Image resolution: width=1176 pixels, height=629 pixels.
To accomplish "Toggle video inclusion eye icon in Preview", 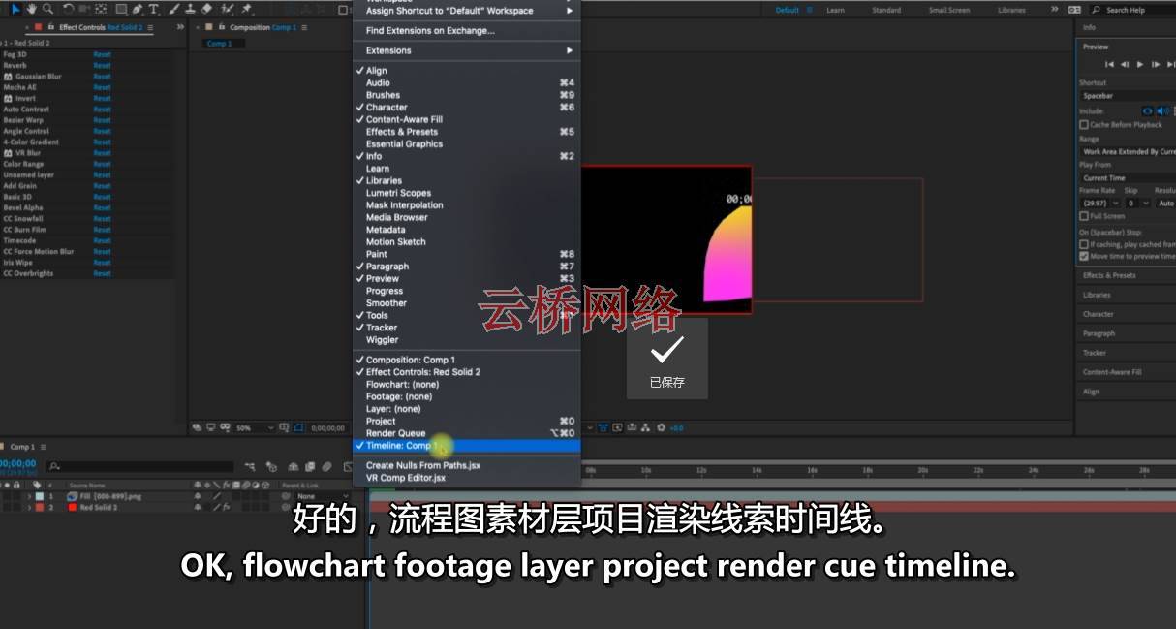I will coord(1149,111).
